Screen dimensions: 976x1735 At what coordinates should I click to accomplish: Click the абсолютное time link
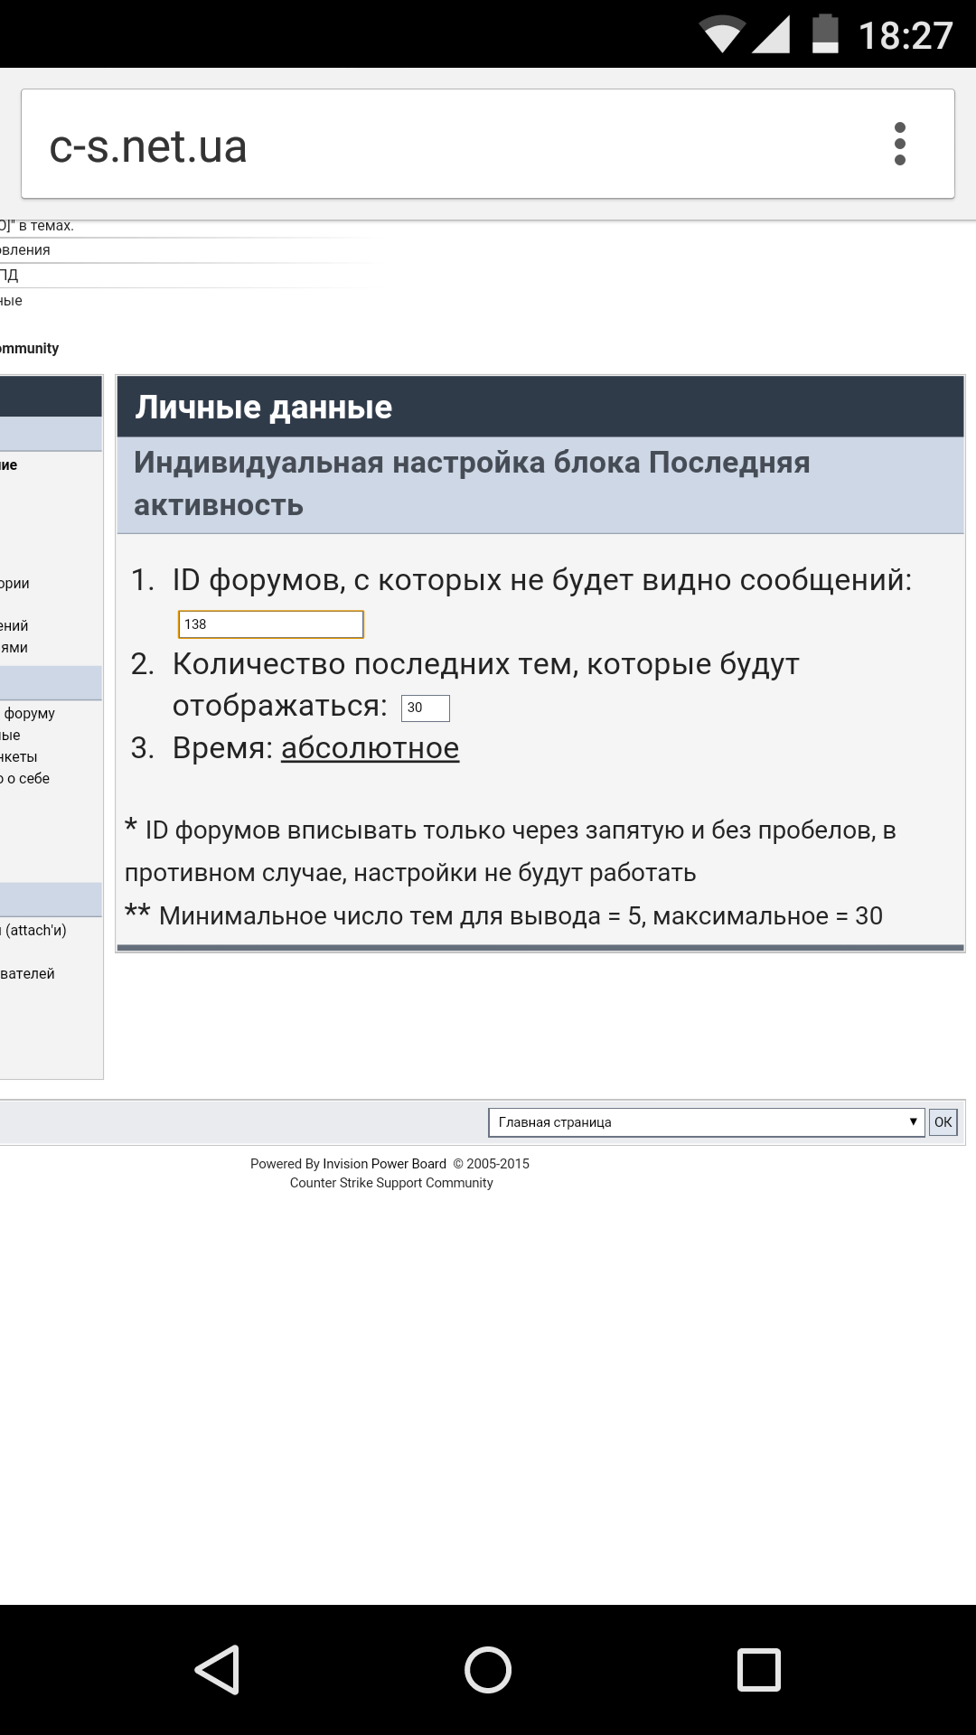tap(370, 748)
